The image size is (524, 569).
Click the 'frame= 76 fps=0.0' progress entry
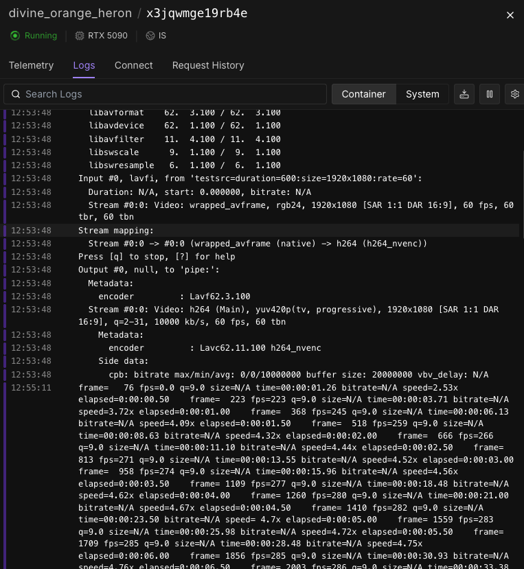[x=262, y=476]
